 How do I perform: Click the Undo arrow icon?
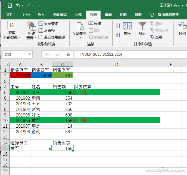pyautogui.click(x=18, y=5)
